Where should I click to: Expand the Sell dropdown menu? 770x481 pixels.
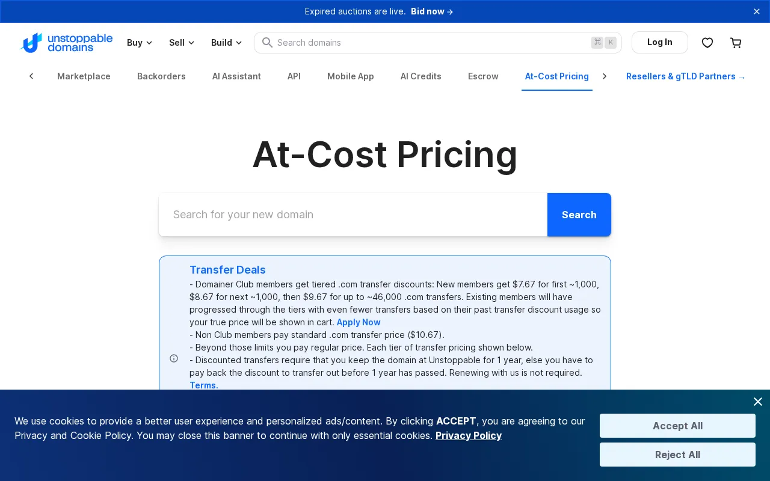click(182, 43)
